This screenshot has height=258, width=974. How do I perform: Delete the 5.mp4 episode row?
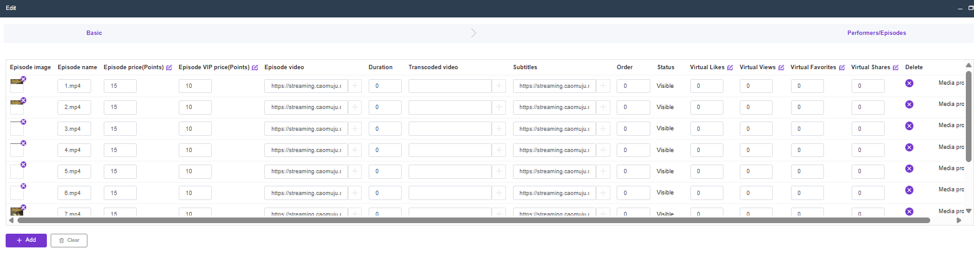(x=909, y=168)
